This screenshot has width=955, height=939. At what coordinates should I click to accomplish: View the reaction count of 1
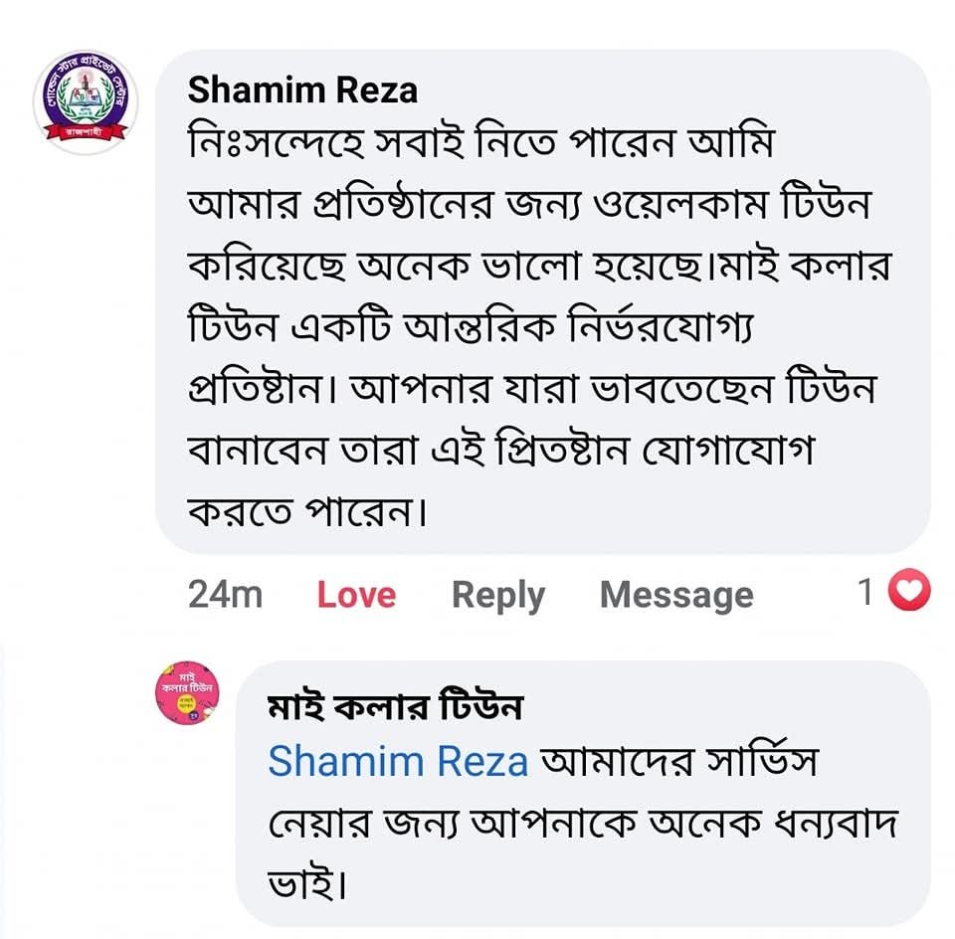point(865,593)
